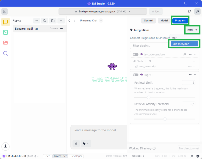Open integrations plug menu in chat box
Screen dimensions: 202x159
pyautogui.click(x=86, y=144)
